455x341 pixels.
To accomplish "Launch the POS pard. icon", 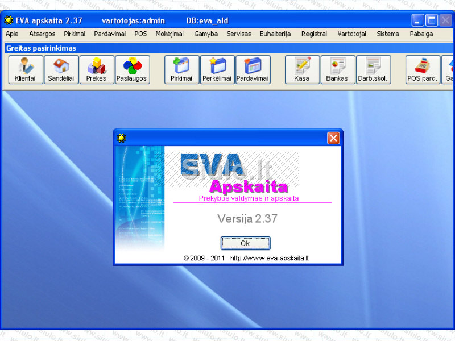I will pyautogui.click(x=423, y=69).
